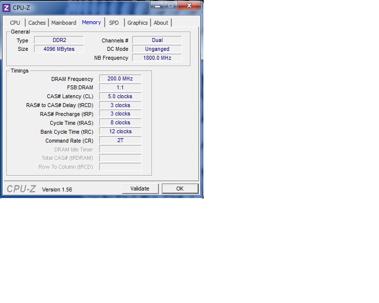Click the DC Mode label
This screenshot has height=303, width=379.
pyautogui.click(x=118, y=49)
